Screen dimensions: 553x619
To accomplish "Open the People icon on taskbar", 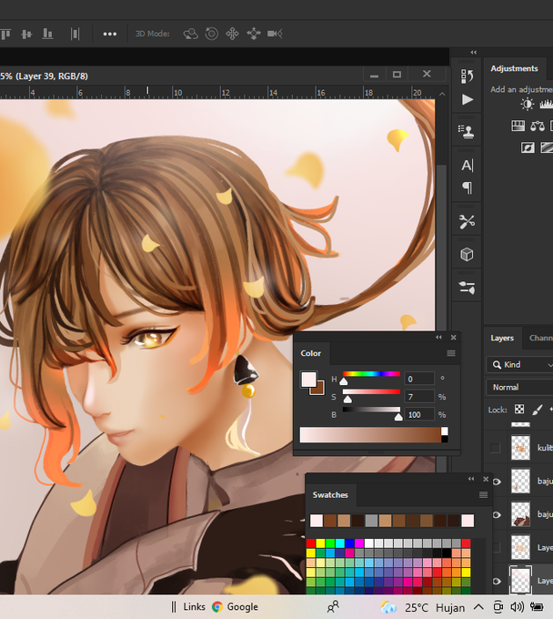I will point(333,607).
